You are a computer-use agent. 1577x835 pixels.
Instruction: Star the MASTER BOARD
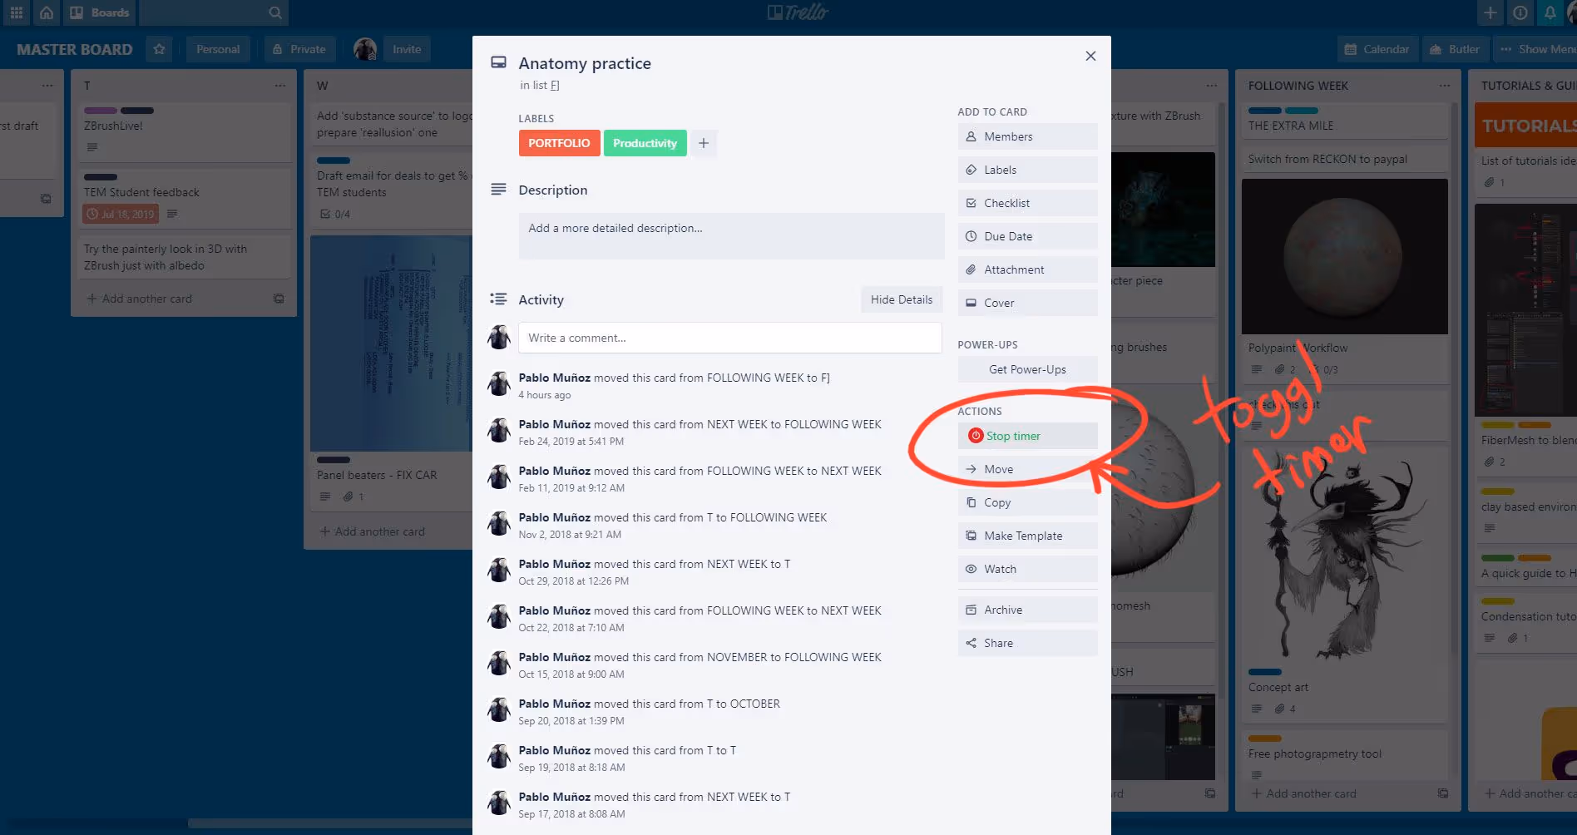159,49
